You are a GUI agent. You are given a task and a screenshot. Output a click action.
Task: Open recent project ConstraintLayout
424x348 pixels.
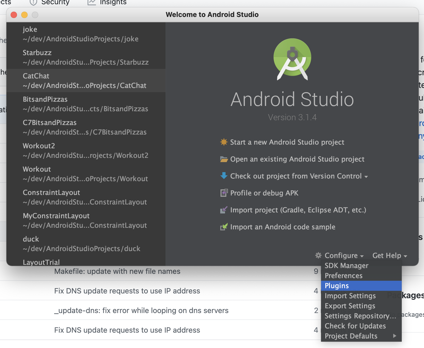click(86, 197)
